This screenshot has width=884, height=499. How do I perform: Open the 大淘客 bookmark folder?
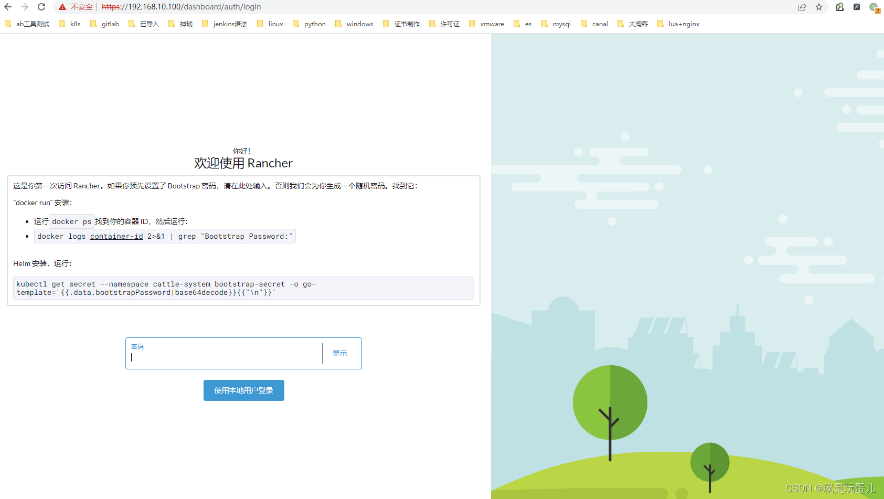pyautogui.click(x=633, y=24)
